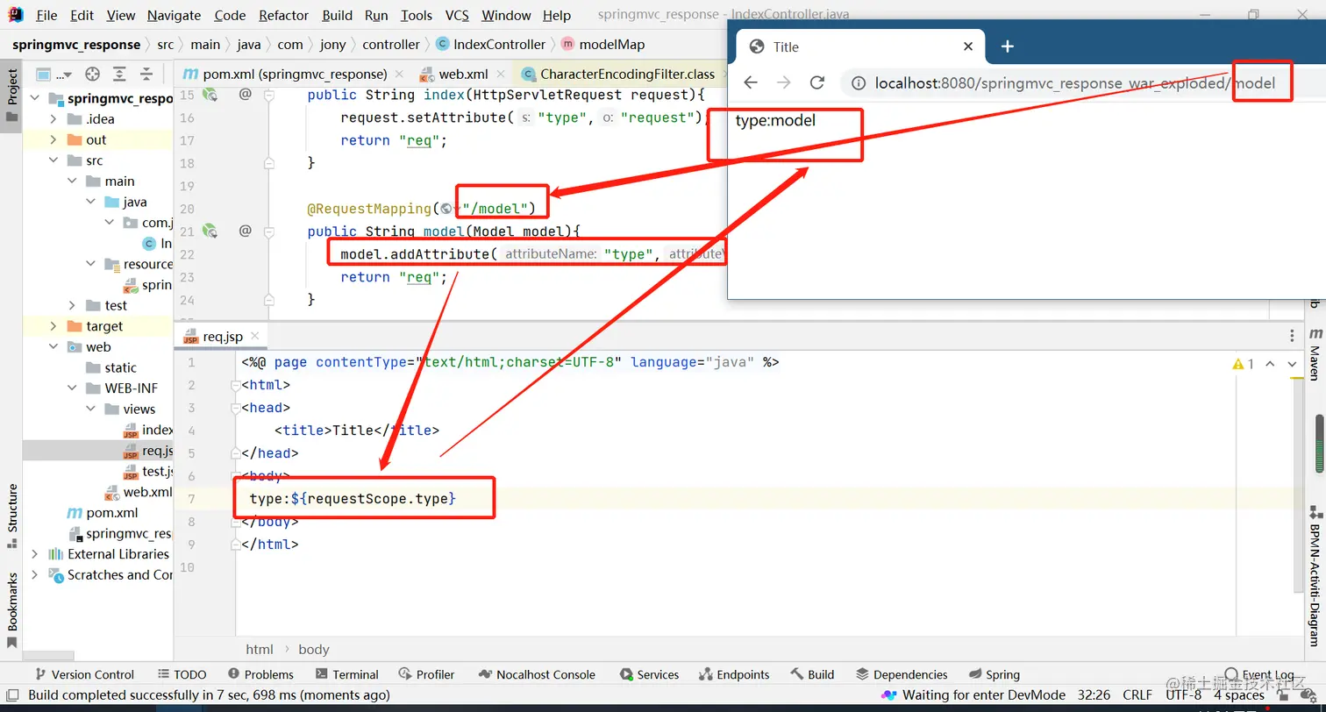Switch to the web.xml editor tab
Screen dimensions: 1326x712
[463, 74]
